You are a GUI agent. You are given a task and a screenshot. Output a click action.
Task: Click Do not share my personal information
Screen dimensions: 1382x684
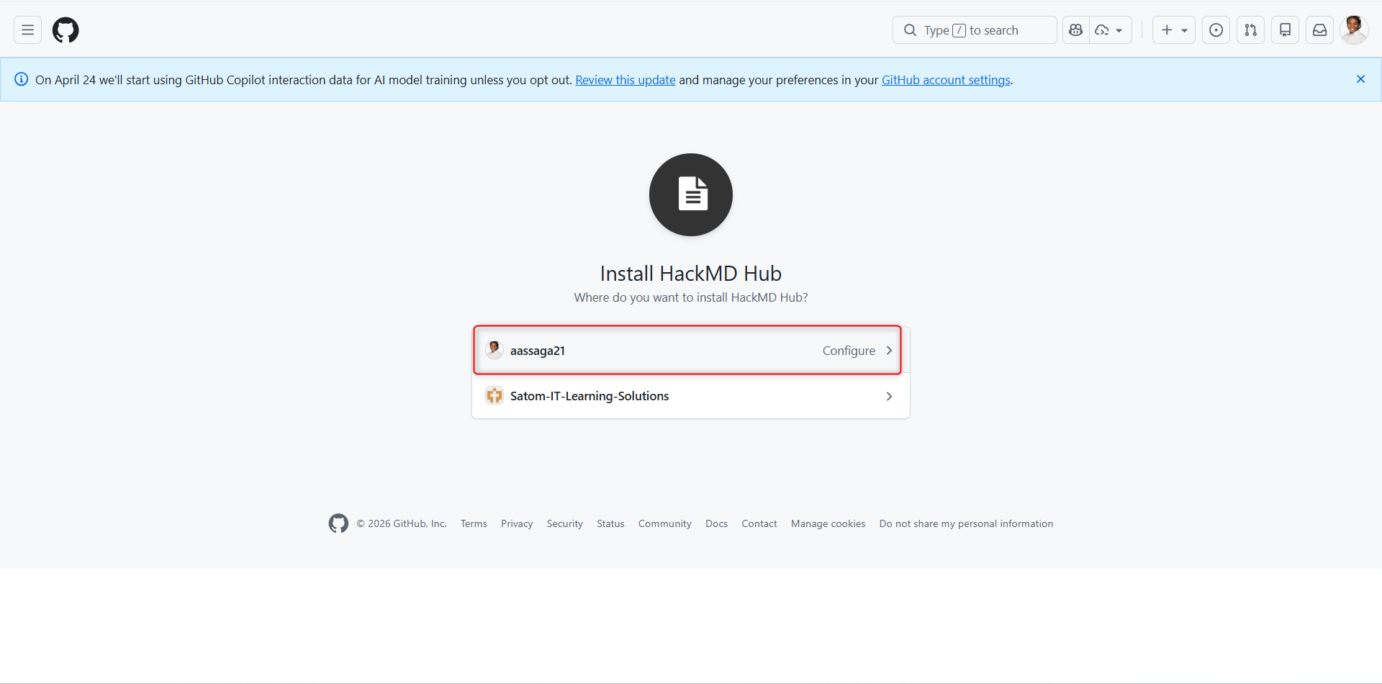tap(966, 523)
